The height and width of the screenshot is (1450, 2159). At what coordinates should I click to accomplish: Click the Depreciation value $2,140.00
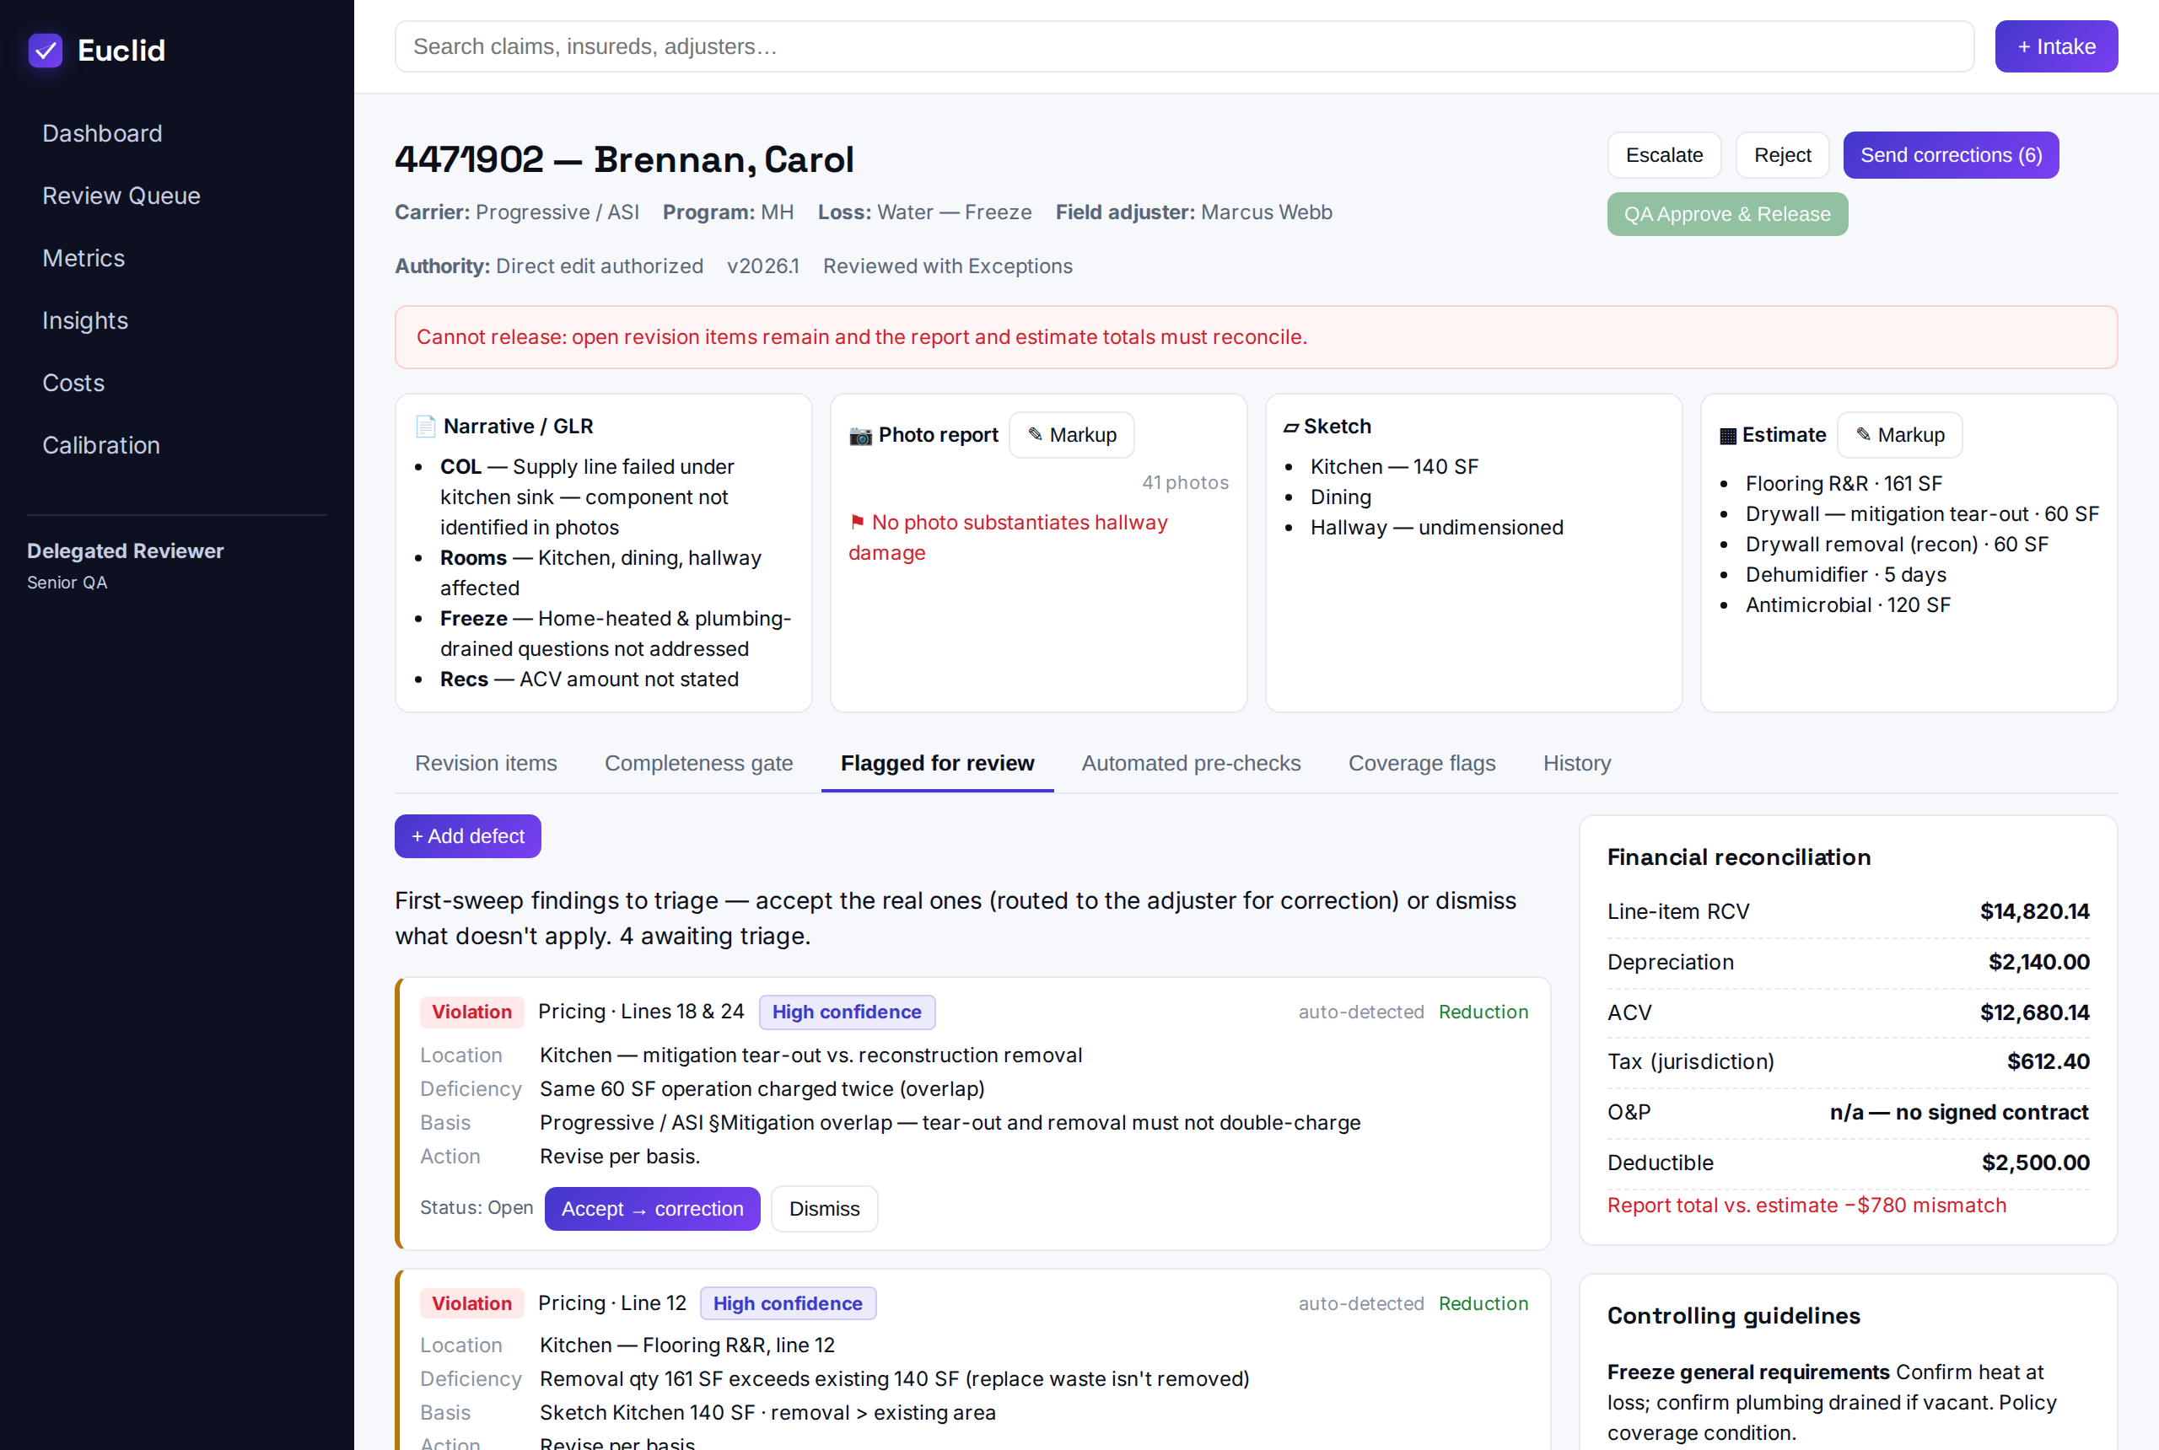(2038, 962)
